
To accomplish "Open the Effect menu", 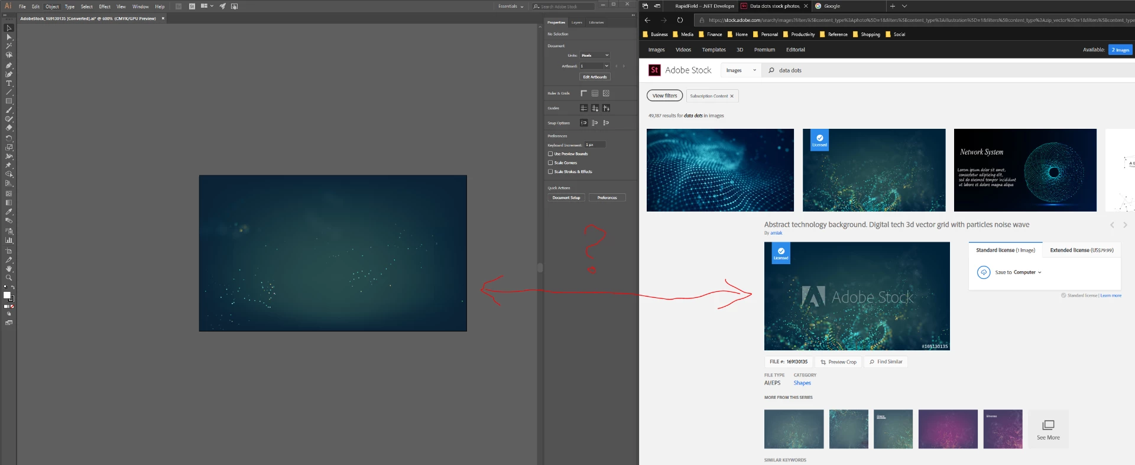I will pos(105,6).
